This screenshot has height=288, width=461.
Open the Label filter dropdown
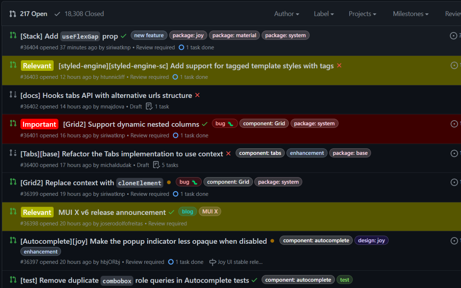click(324, 14)
